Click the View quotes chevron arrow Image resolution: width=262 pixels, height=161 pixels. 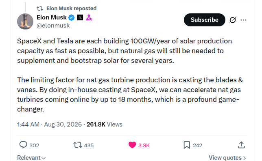(245, 158)
